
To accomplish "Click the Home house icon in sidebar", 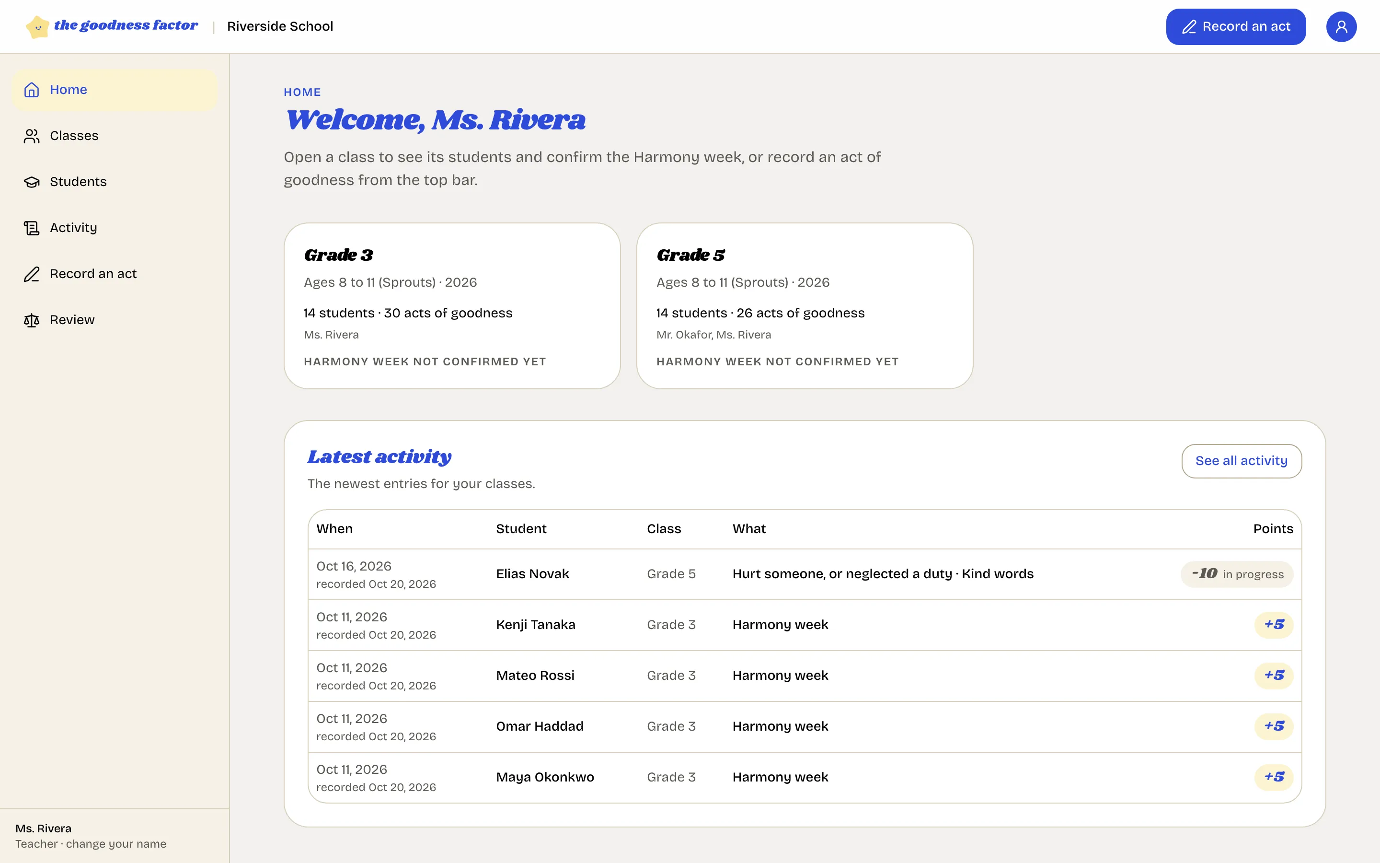I will click(x=31, y=90).
